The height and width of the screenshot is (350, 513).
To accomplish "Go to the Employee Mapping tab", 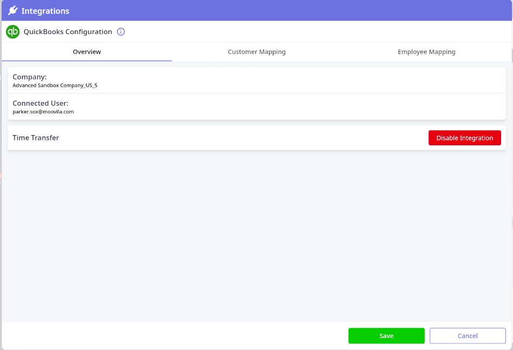I will [426, 52].
